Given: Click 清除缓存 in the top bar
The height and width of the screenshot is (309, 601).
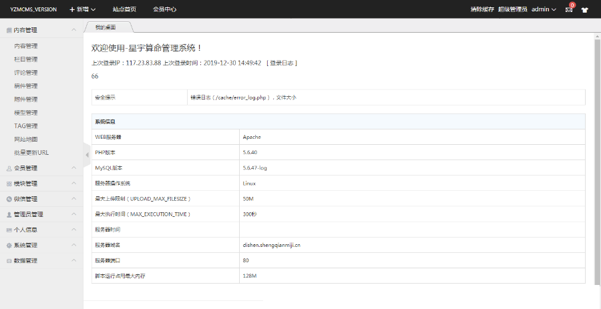Looking at the screenshot, I should point(482,9).
